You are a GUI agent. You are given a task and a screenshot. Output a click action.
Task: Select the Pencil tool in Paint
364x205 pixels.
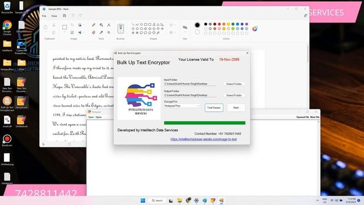click(93, 25)
